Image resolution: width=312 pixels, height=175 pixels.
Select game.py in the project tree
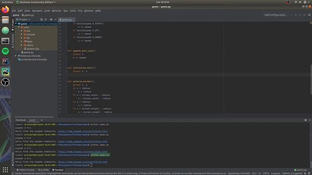(27, 52)
